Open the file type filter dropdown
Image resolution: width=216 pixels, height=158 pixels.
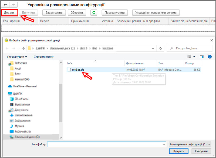pyautogui.click(x=189, y=144)
